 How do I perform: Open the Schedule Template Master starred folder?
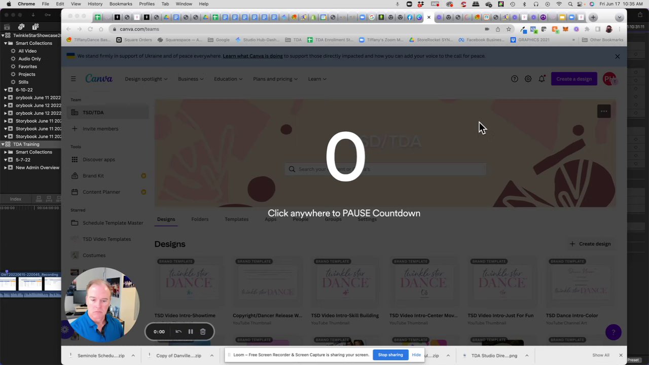point(107,223)
